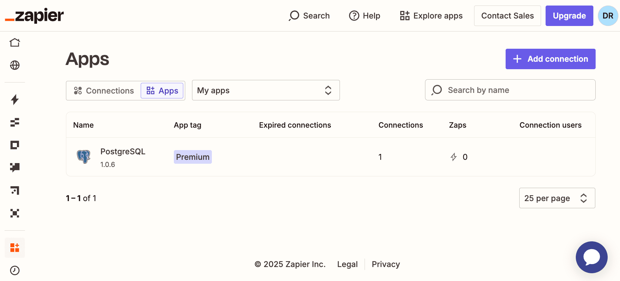Open the 25 per page dropdown

pyautogui.click(x=557, y=198)
